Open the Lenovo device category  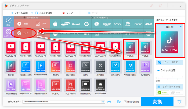pyautogui.click(x=66, y=34)
